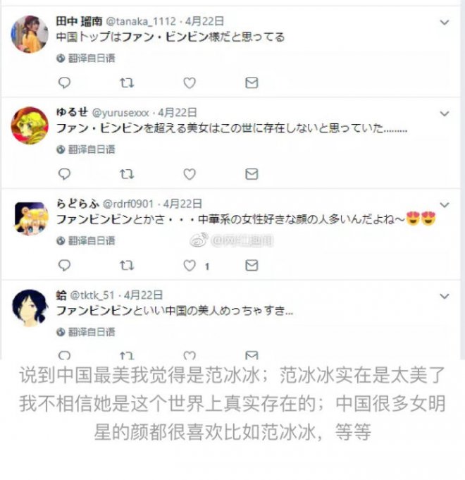
Task: Retweet the yurusexxx tweet
Action: 127,174
